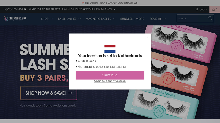Focus the Search input field
This screenshot has height=123, width=220.
pyautogui.click(x=195, y=18)
